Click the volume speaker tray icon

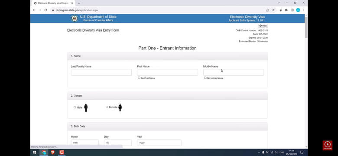tap(276, 153)
